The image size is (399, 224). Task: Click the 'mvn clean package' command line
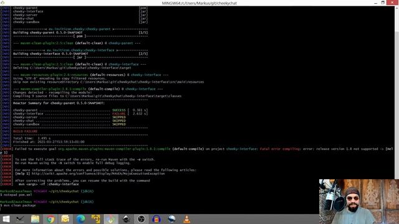tap(19, 205)
